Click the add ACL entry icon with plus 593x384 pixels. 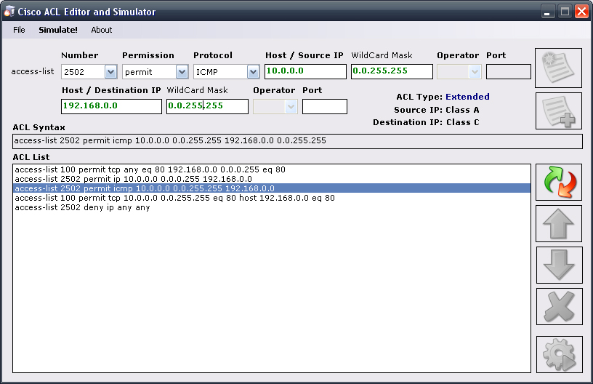(559, 111)
